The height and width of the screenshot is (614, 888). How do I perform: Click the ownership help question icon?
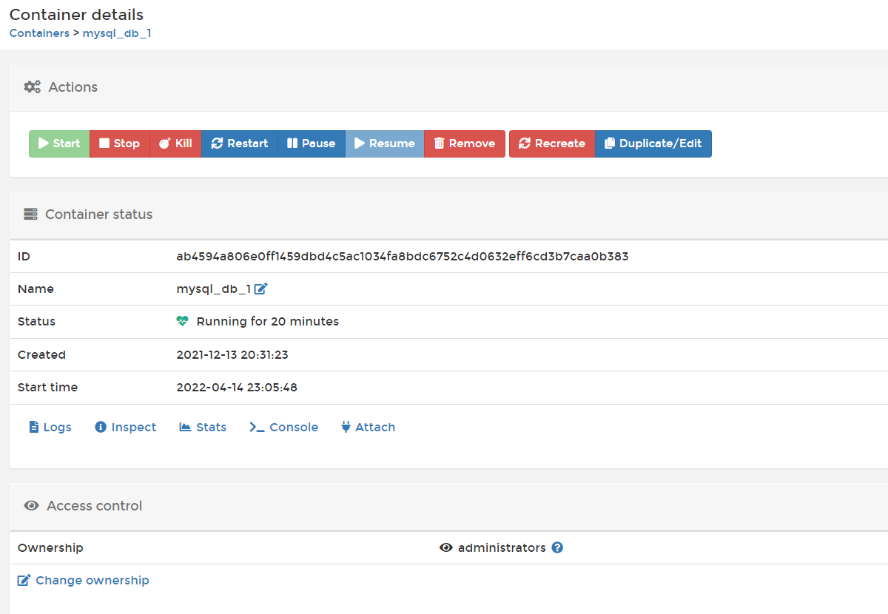(x=558, y=547)
